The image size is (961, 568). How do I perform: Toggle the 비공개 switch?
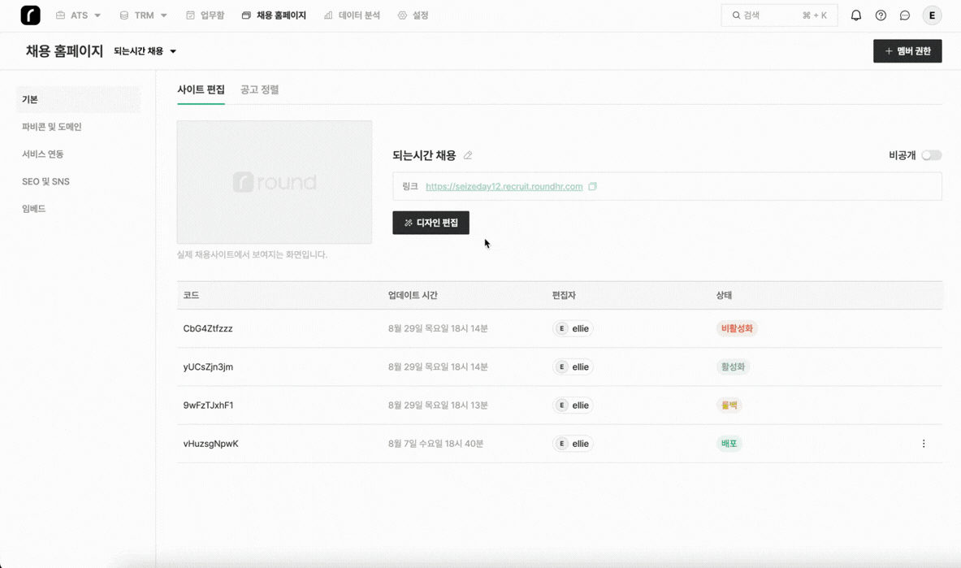click(931, 155)
